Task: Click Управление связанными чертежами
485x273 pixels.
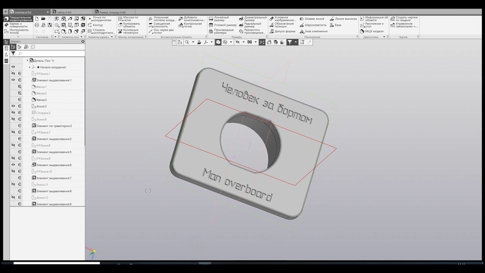Action: click(x=404, y=25)
